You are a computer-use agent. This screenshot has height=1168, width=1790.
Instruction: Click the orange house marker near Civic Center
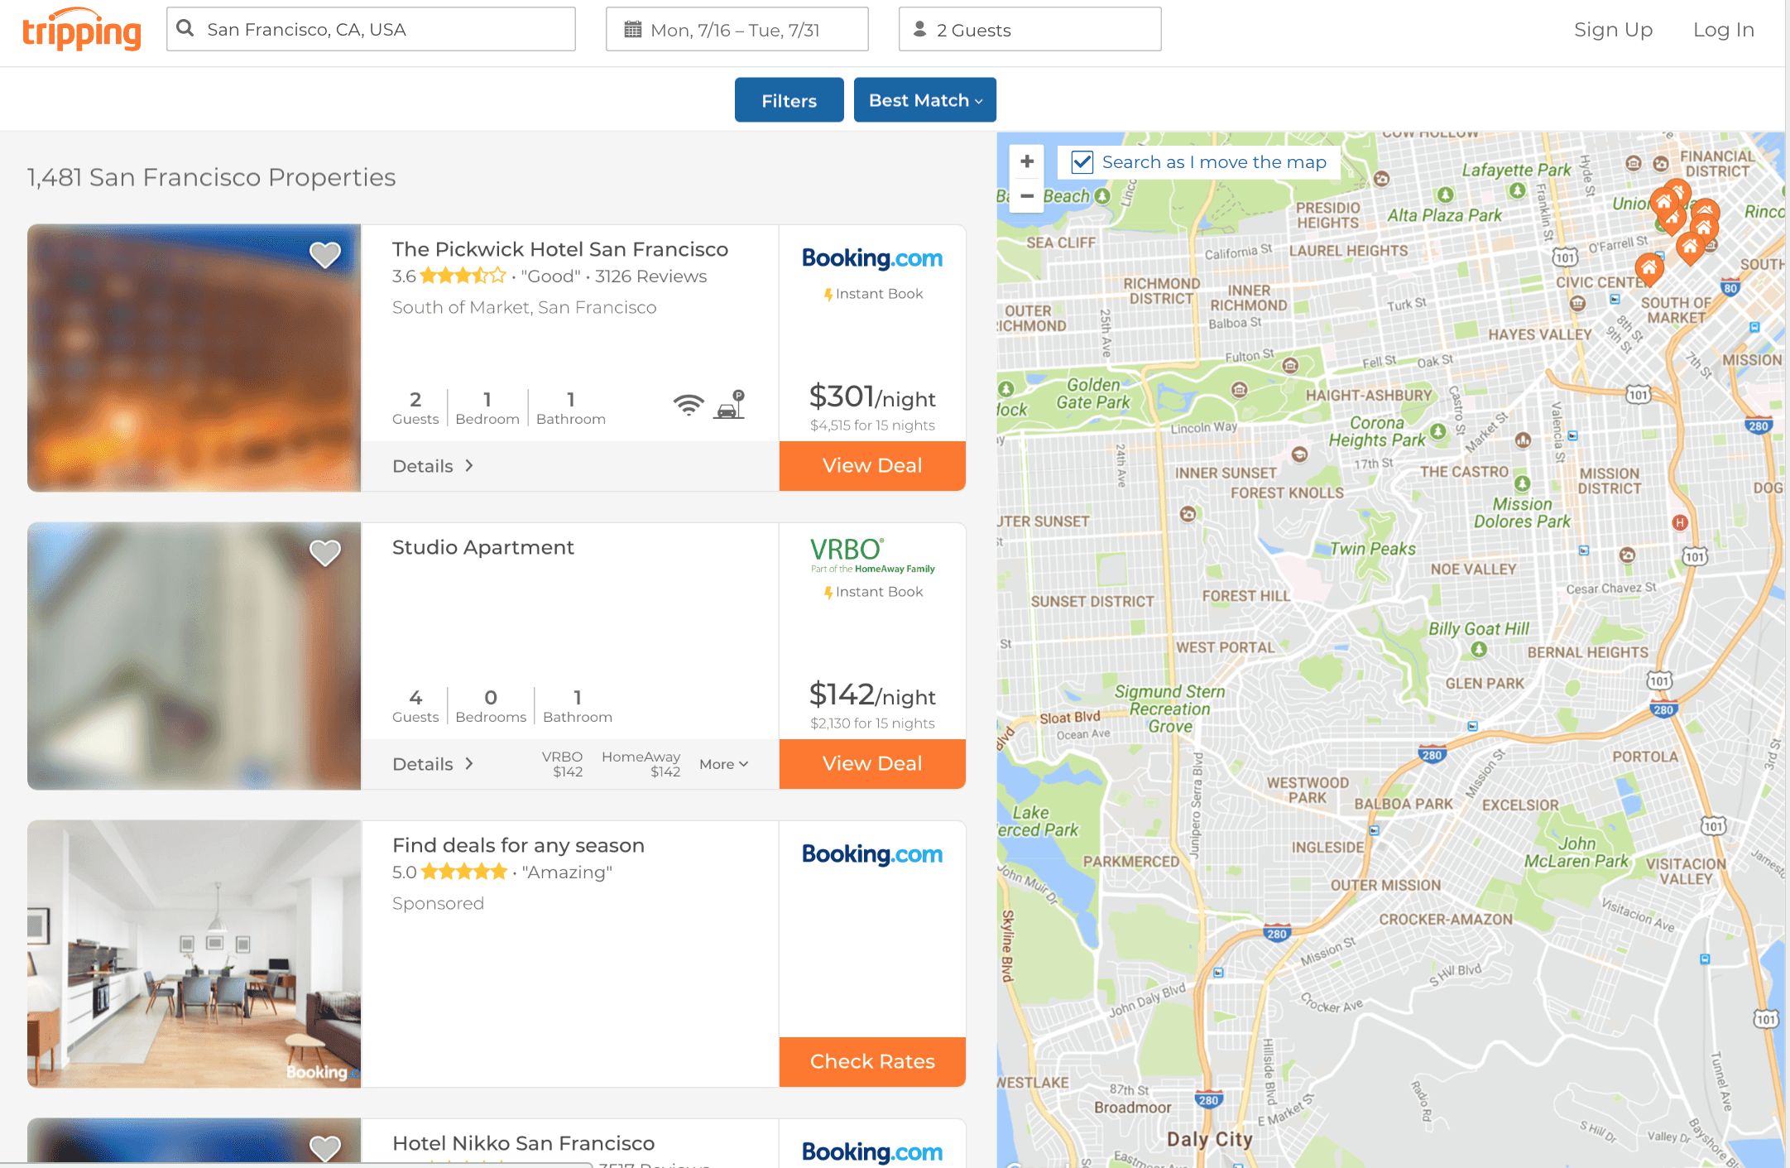[1649, 268]
